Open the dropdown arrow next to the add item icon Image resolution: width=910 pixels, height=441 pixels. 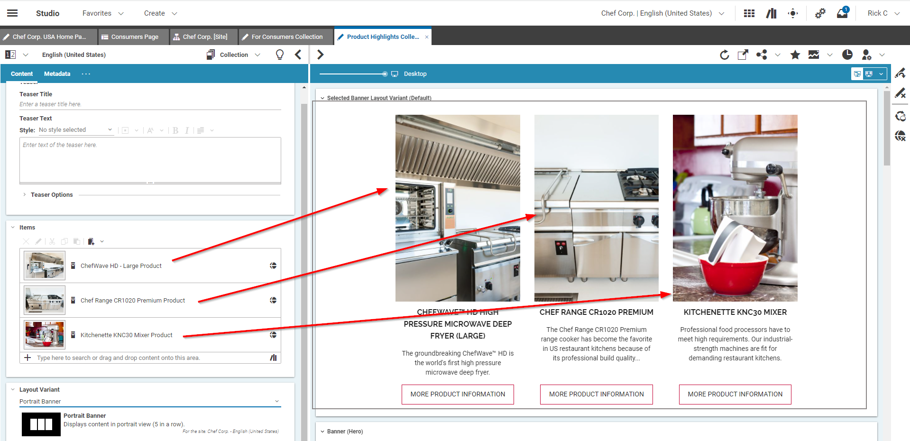(102, 241)
